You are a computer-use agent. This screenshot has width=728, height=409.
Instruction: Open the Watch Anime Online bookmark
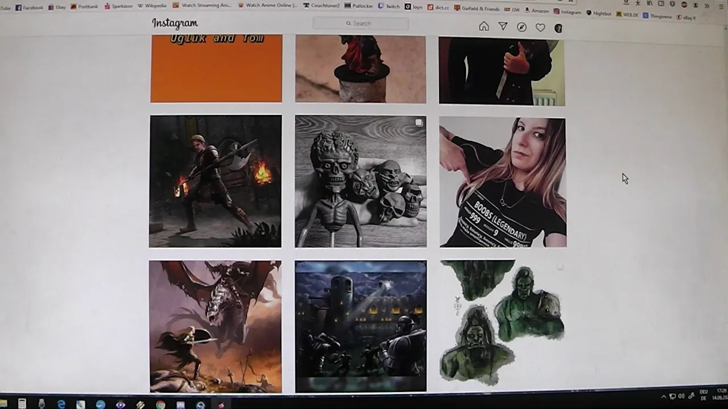pos(267,5)
